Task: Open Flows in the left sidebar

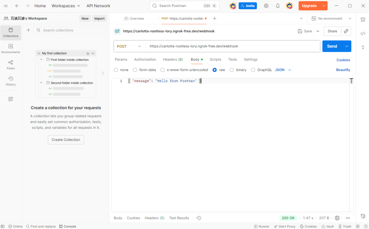Action: coord(11,65)
